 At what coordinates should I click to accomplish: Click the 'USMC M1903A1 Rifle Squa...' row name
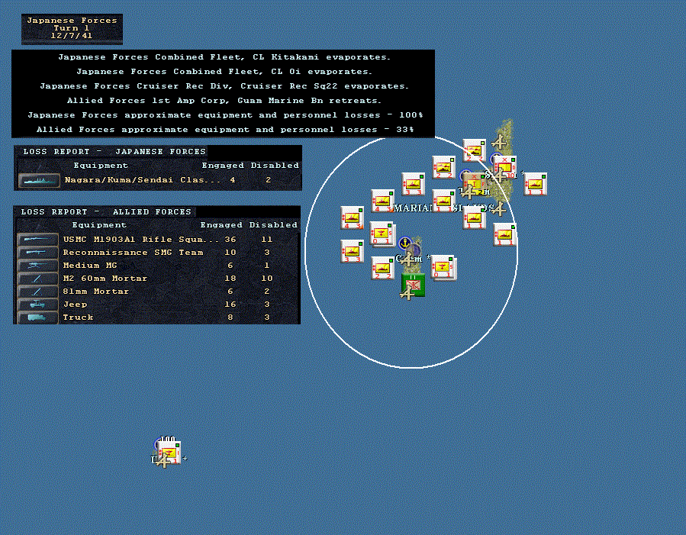click(x=141, y=240)
